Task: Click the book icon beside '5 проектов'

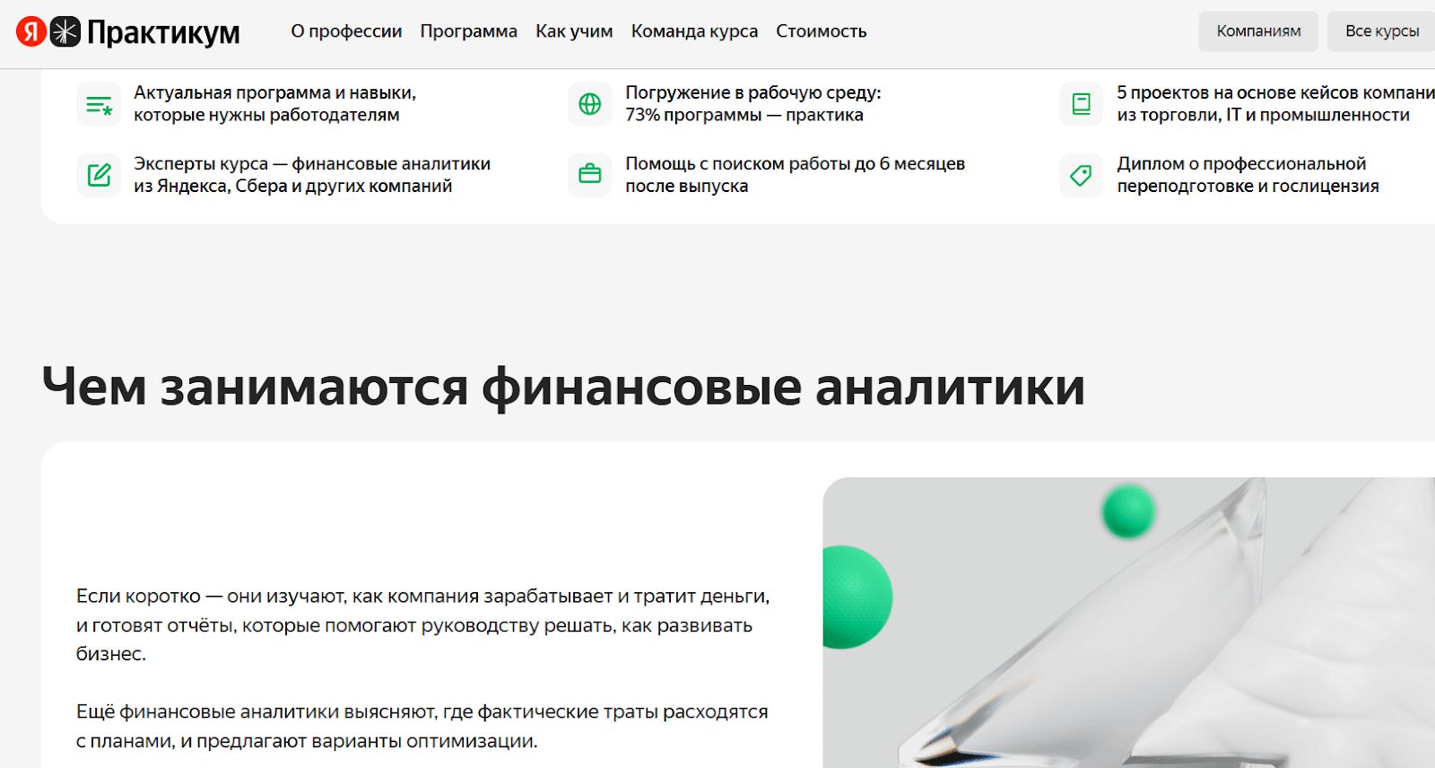Action: 1082,104
